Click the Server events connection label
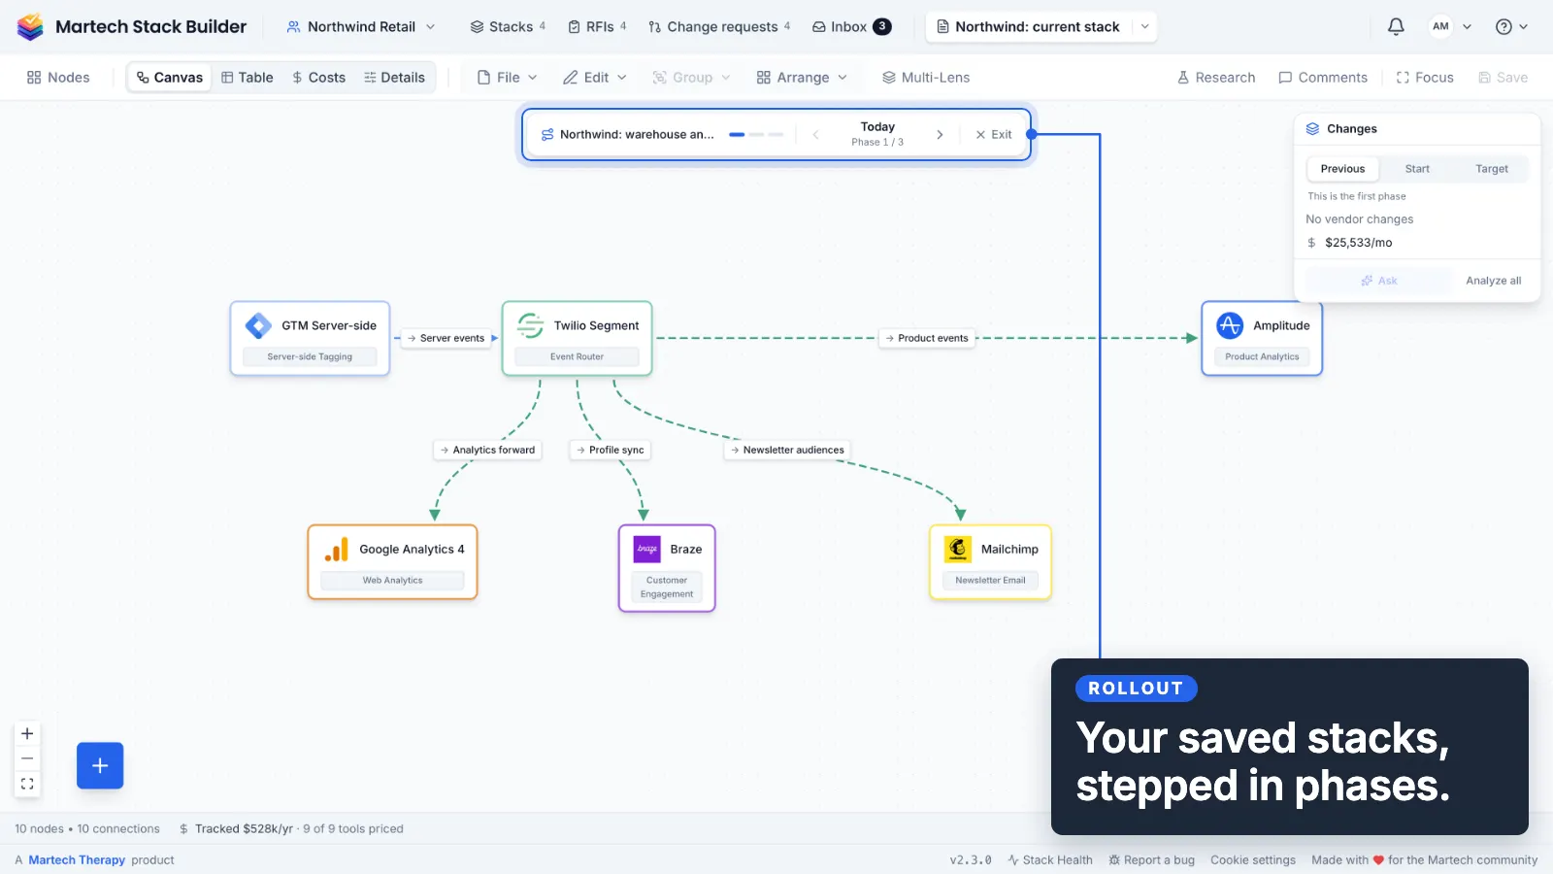The height and width of the screenshot is (874, 1553). pos(446,338)
